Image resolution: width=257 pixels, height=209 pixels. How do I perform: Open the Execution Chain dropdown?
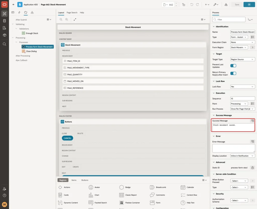243,42
